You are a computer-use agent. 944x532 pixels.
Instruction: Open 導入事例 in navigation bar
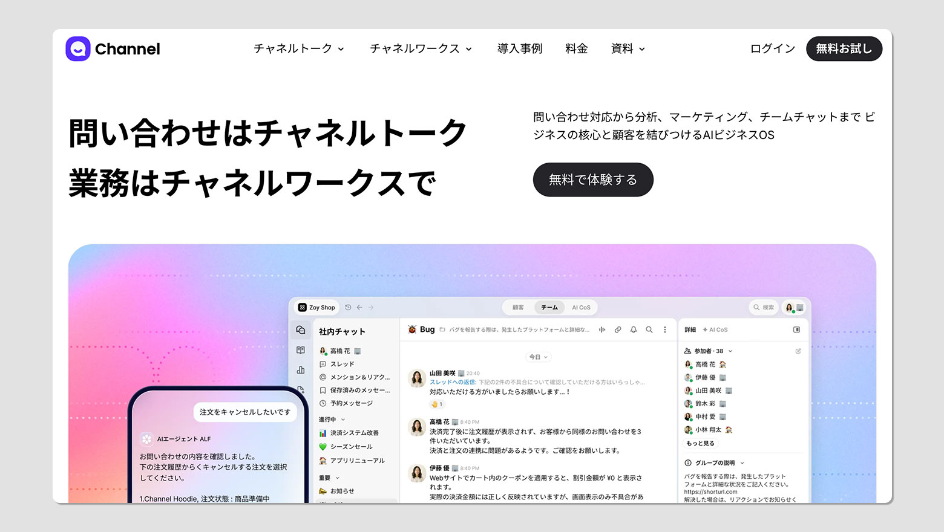[x=520, y=48]
